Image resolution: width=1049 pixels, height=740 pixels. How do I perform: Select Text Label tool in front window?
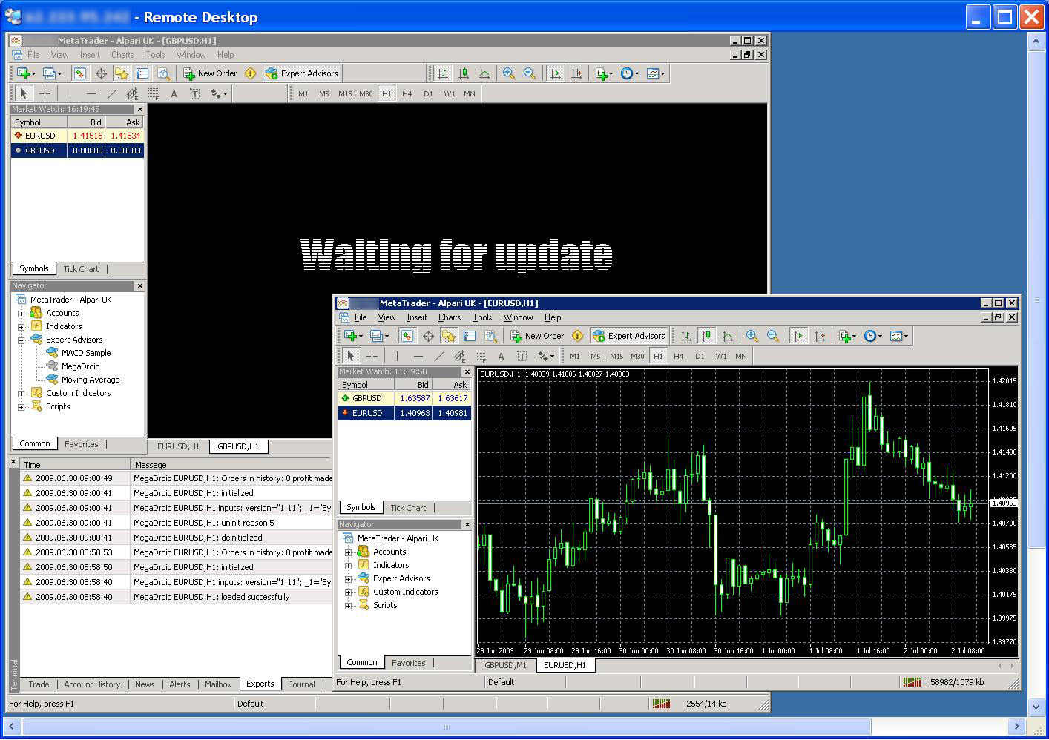click(522, 356)
